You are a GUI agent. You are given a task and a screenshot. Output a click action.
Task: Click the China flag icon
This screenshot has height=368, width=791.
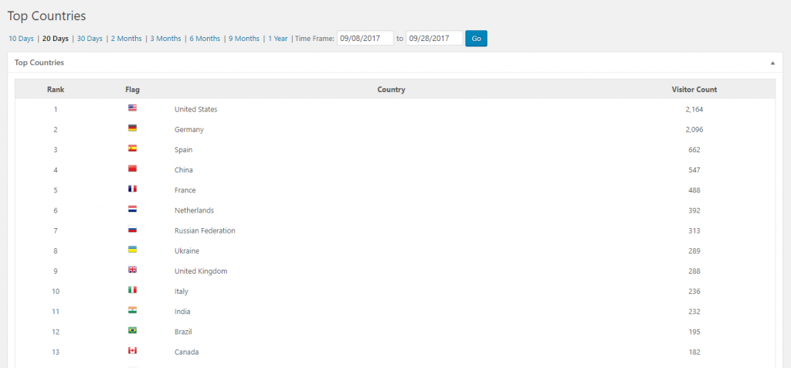133,169
